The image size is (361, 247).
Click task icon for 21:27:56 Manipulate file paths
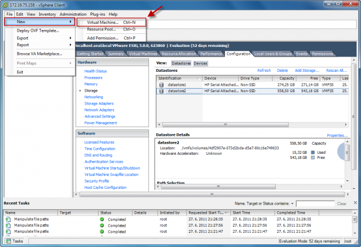[8, 226]
